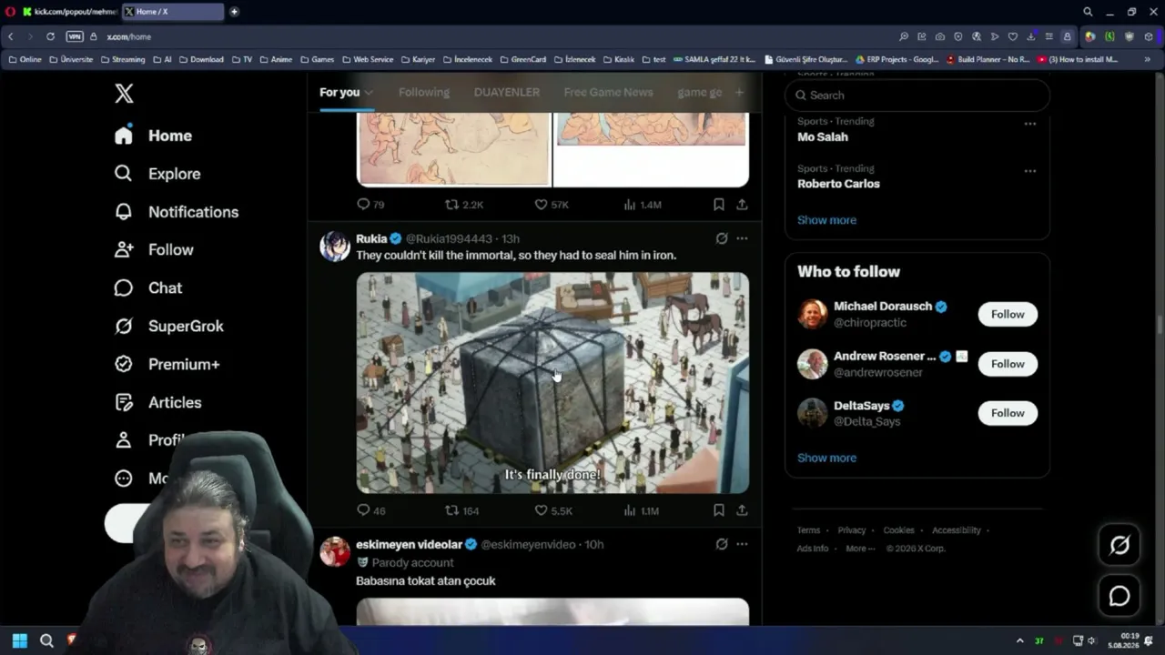The width and height of the screenshot is (1165, 655).
Task: Open the Streaming bookmarks folder
Action: click(123, 59)
